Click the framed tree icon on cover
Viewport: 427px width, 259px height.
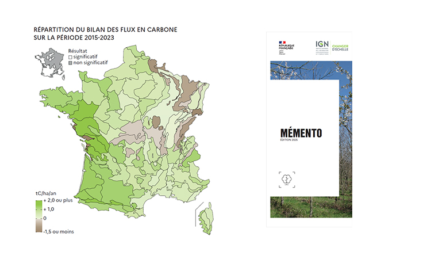(x=287, y=178)
